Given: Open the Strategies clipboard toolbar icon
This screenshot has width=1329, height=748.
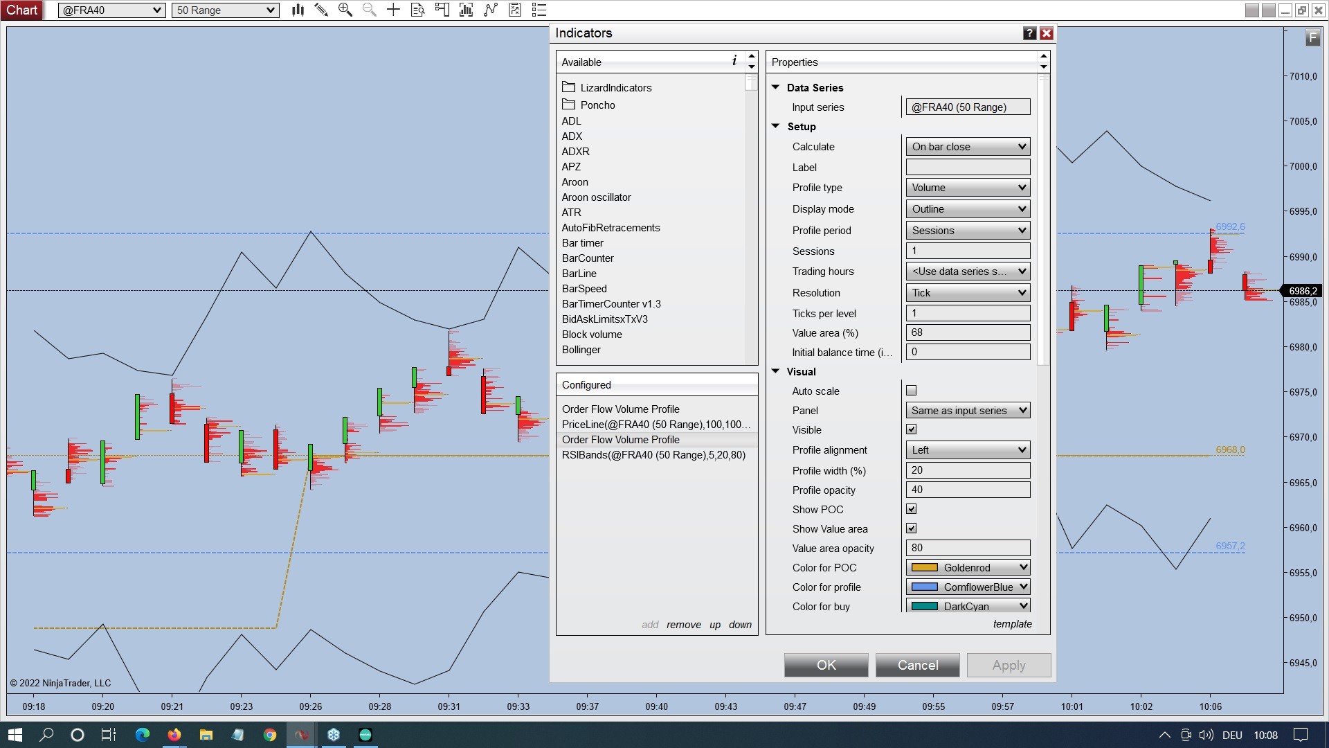Looking at the screenshot, I should click(x=515, y=10).
